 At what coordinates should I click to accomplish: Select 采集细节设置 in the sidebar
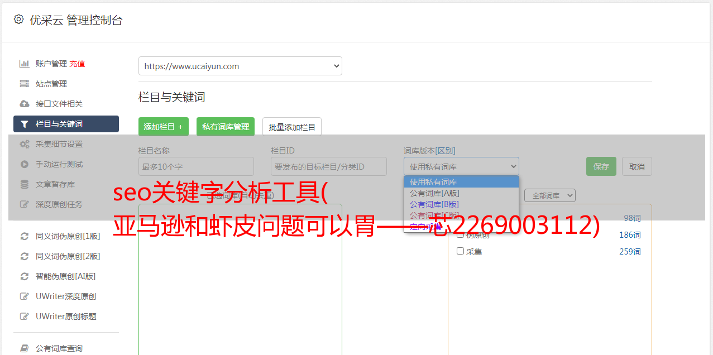(59, 144)
